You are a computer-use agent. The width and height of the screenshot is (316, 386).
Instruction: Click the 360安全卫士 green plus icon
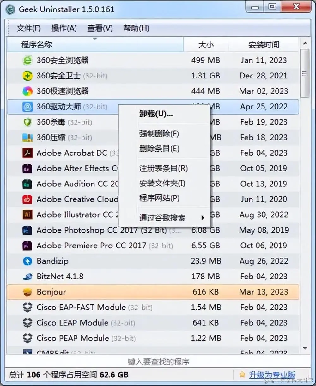(x=27, y=76)
